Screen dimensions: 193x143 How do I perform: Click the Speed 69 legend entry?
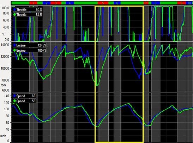[24, 96]
